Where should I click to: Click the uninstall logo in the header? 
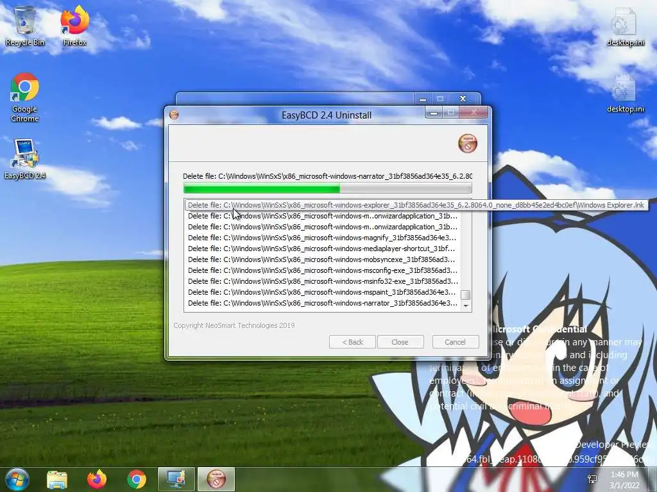point(468,143)
